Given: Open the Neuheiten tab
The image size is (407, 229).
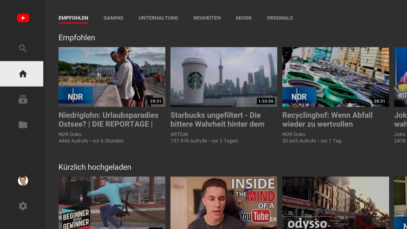Looking at the screenshot, I should (207, 18).
